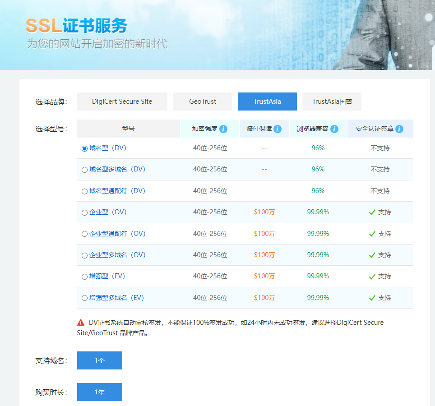The width and height of the screenshot is (435, 406).
Task: Click green checkmark in 企业型（OV） row
Action: click(372, 212)
